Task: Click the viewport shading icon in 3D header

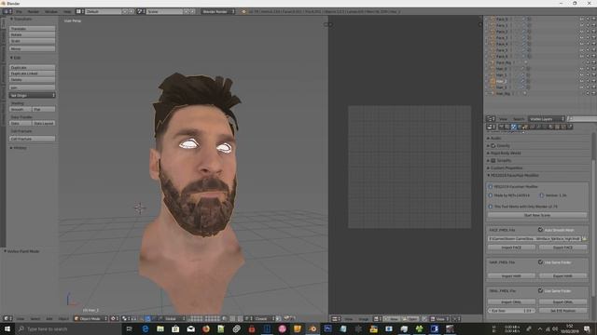Action: pos(115,318)
